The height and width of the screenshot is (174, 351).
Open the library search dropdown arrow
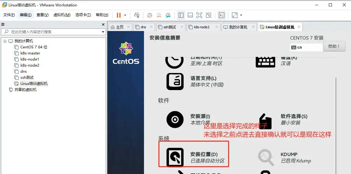coord(103,32)
